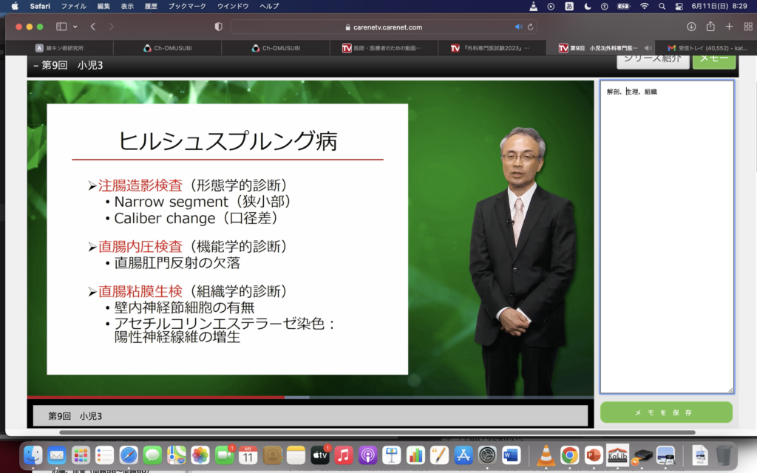Switch to the Gmail 受信トレイ tab

pos(707,48)
